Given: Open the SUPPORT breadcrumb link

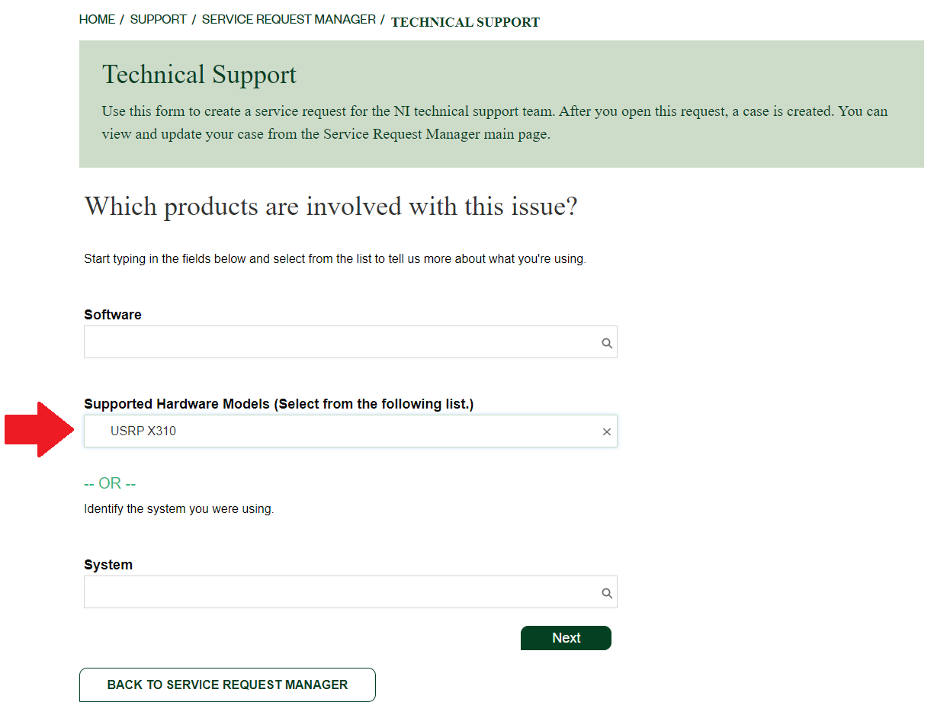Looking at the screenshot, I should (x=159, y=20).
